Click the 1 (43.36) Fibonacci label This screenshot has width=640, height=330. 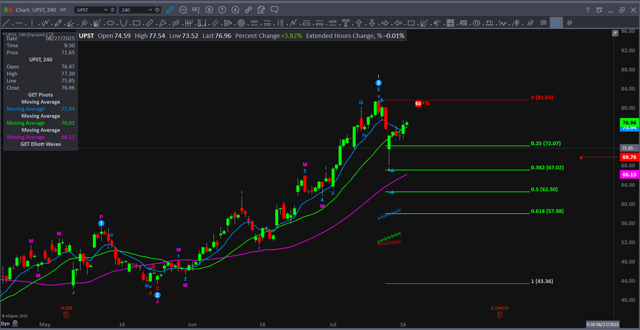click(542, 281)
